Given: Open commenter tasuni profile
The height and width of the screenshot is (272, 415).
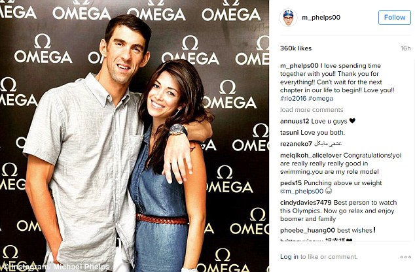Looking at the screenshot, I should pos(289,133).
